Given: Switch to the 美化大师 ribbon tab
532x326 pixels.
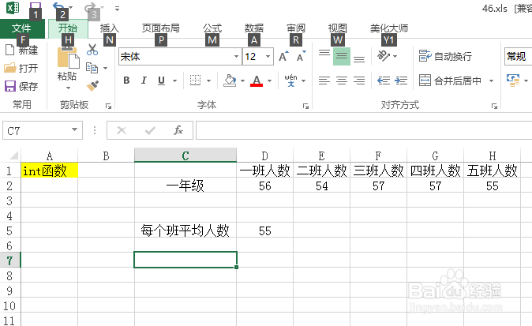Looking at the screenshot, I should pos(389,28).
